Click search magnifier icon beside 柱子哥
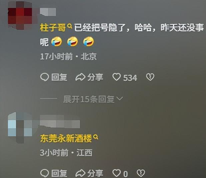 70,26
